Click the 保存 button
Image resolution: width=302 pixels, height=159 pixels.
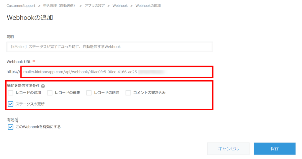(x=275, y=149)
